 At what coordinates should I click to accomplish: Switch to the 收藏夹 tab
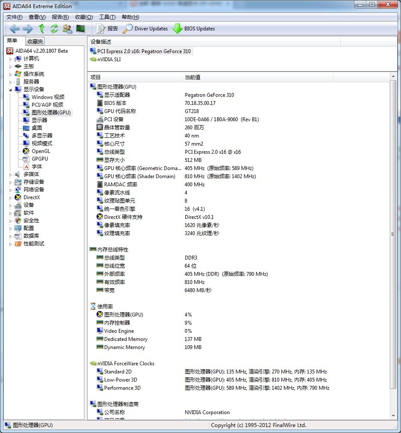tap(35, 42)
